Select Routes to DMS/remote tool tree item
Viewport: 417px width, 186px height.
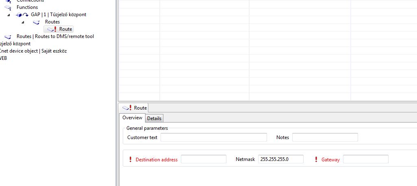pos(55,36)
